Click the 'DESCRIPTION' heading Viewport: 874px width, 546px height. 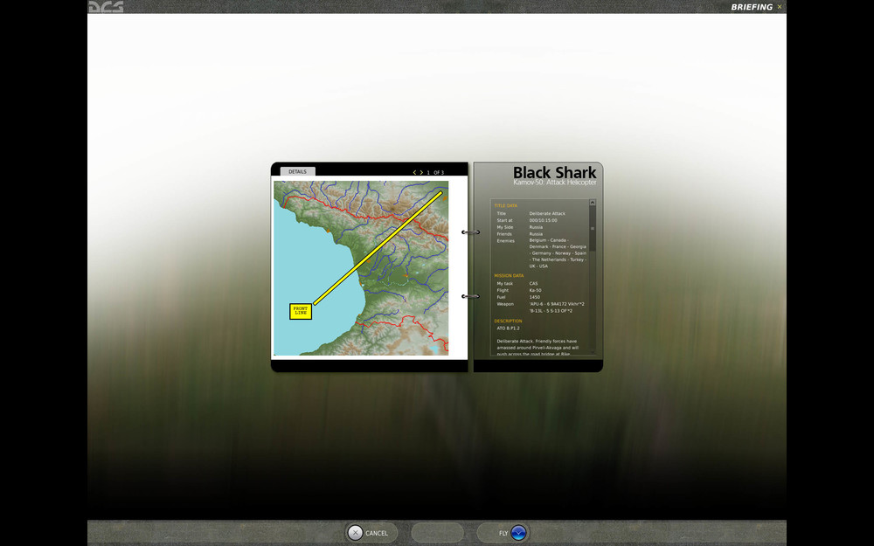click(x=508, y=321)
